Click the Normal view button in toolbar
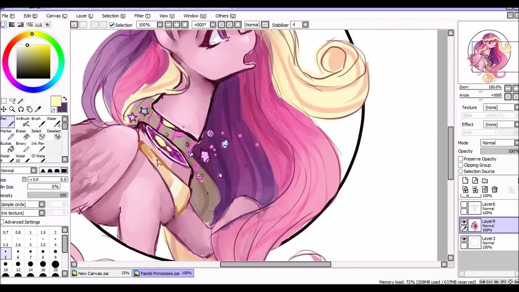519x292 pixels. point(252,25)
